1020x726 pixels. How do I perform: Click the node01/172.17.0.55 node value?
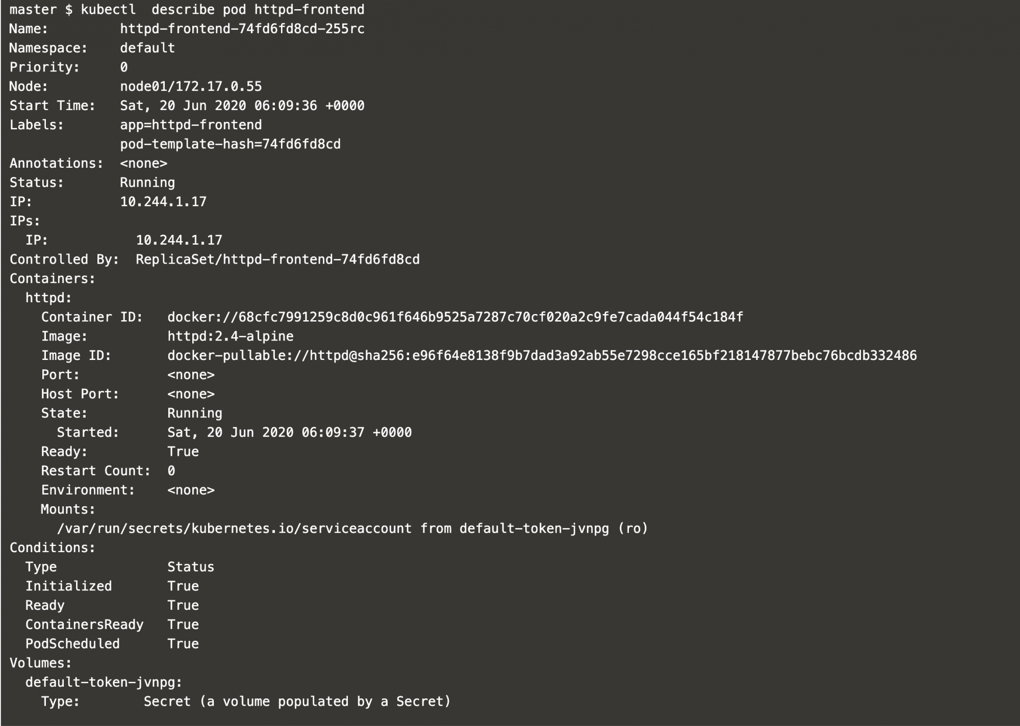(x=191, y=87)
